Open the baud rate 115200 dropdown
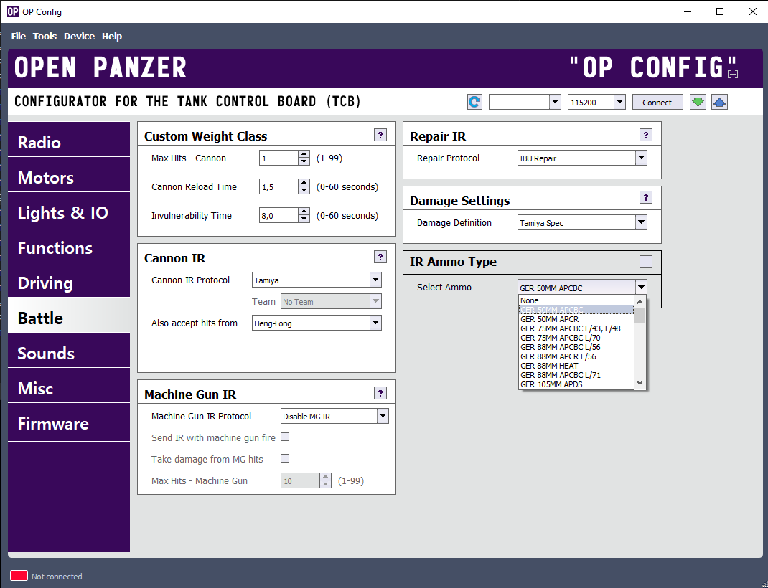 tap(619, 102)
